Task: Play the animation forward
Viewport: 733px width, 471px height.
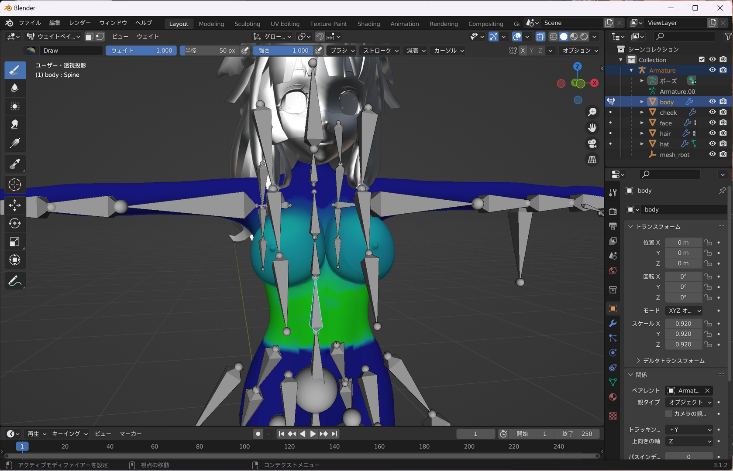Action: click(313, 433)
